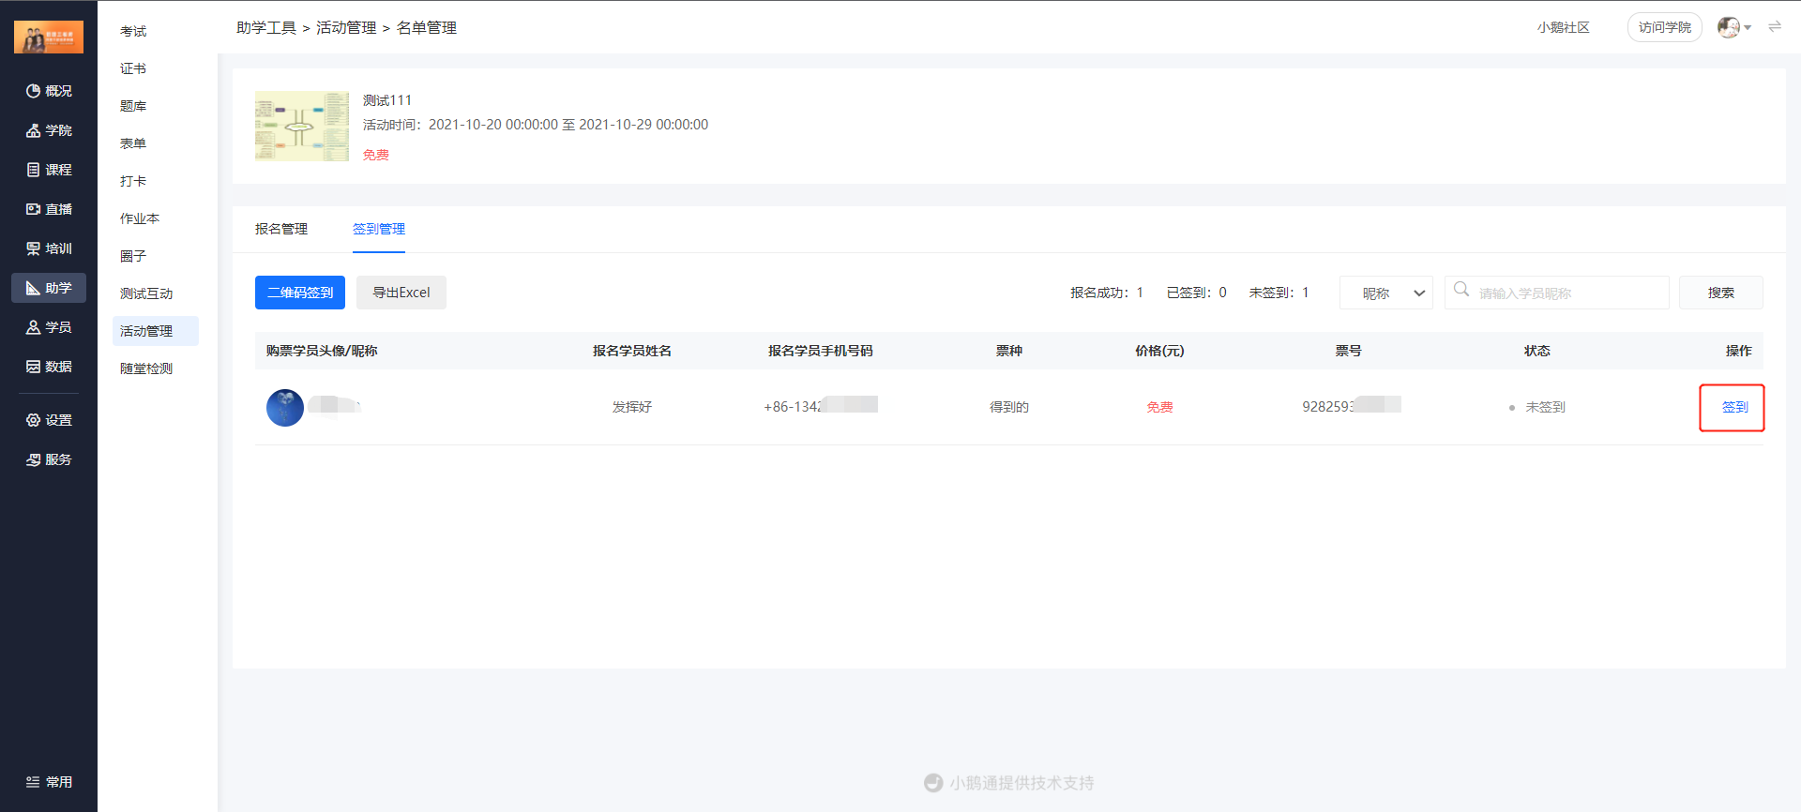Click the 请输入学员昵称 search field

(1566, 293)
